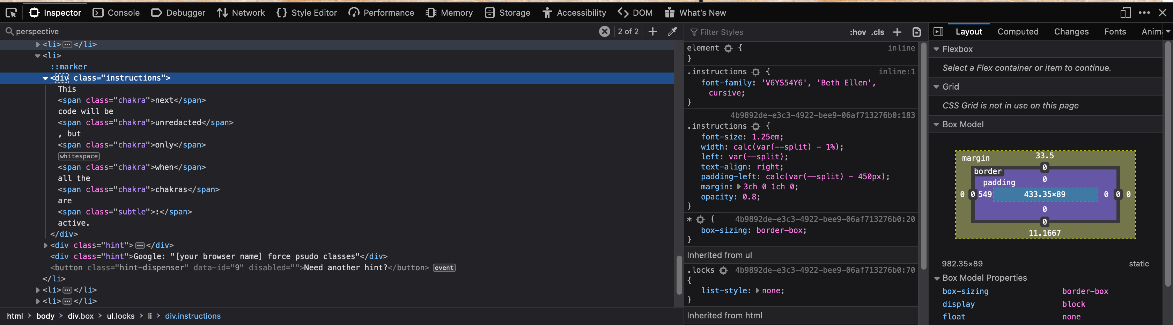Expand ellipsis badge in first li
Viewport: 1173px width, 325px height.
67,45
